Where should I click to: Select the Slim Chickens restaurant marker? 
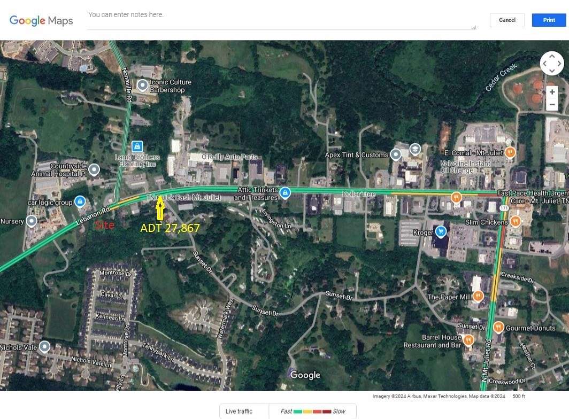[515, 220]
